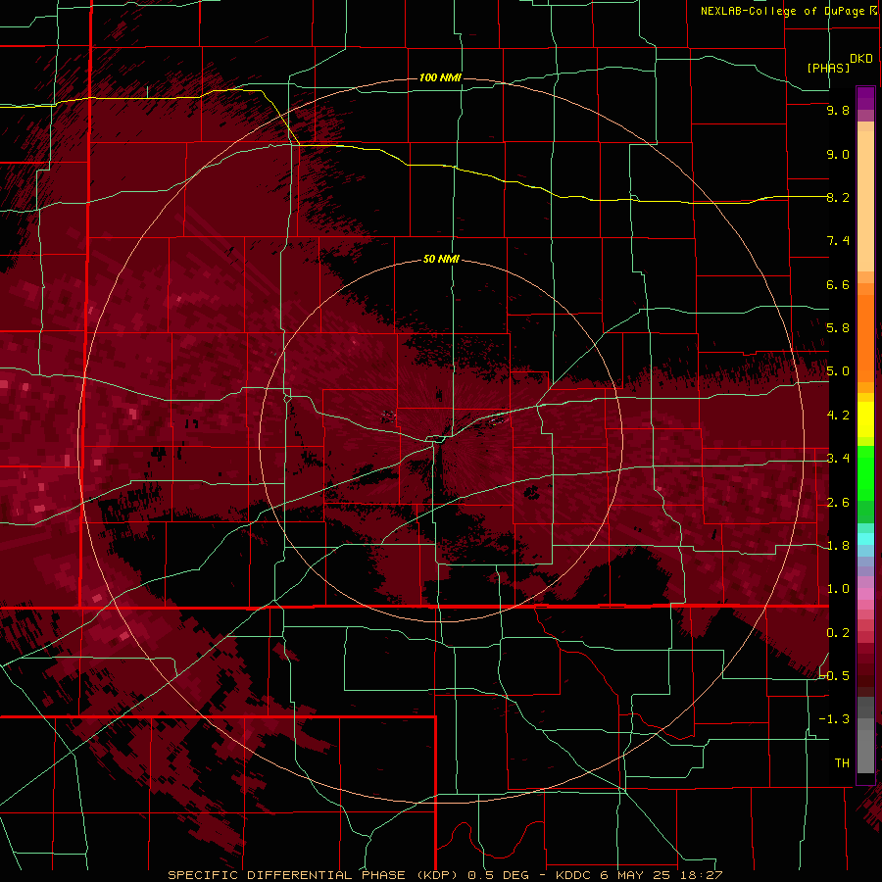882x882 pixels.
Task: Click the radar site at the rings' center
Action: pos(440,440)
